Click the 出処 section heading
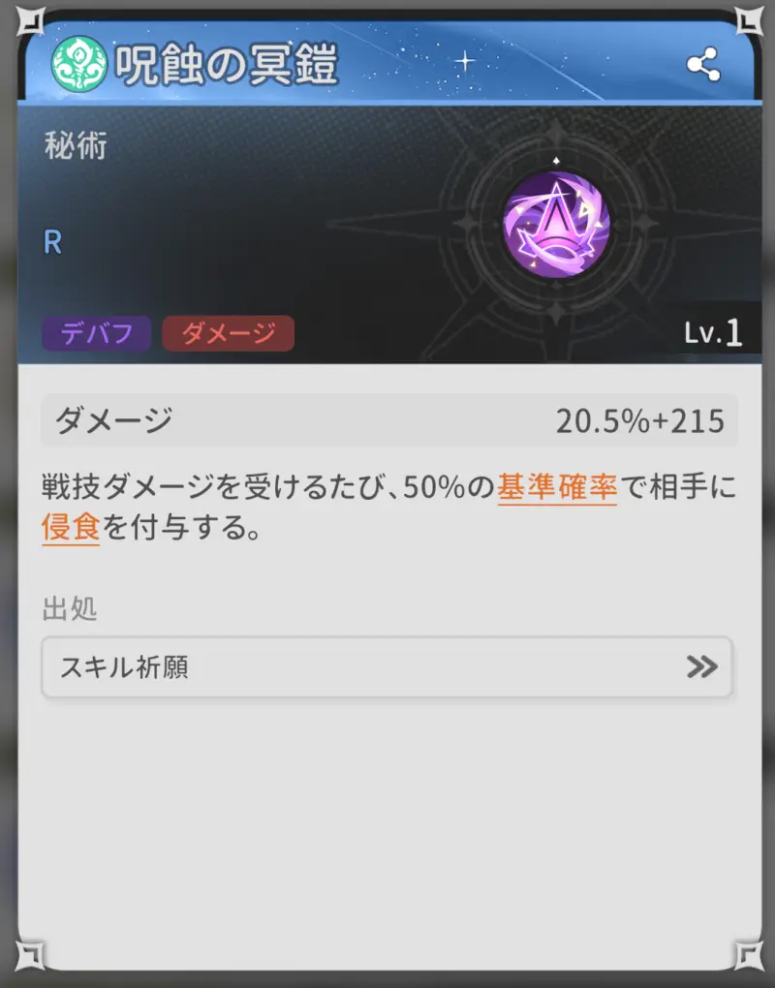This screenshot has height=988, width=775. coord(70,608)
